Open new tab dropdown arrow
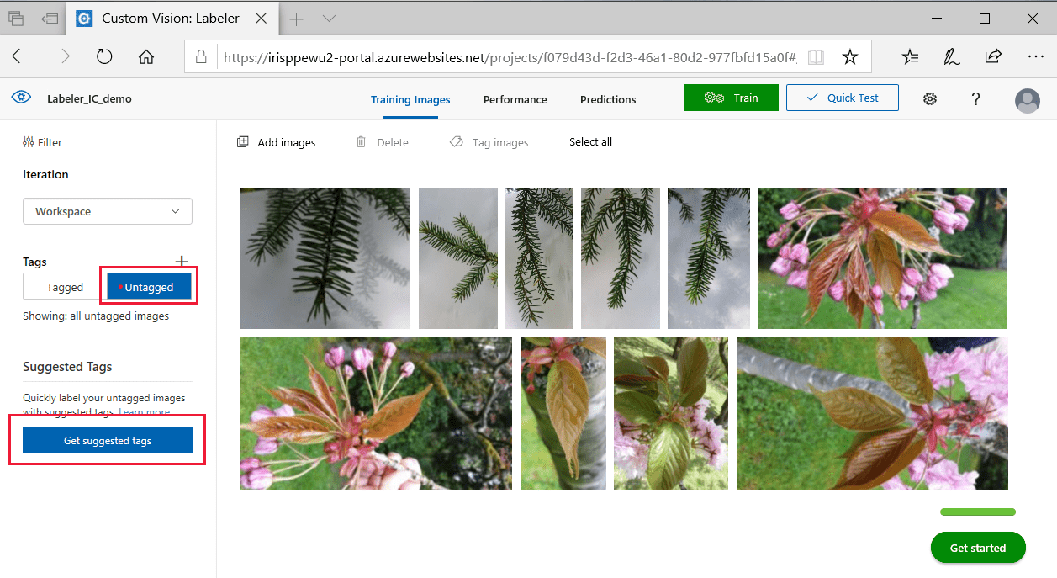 (328, 18)
